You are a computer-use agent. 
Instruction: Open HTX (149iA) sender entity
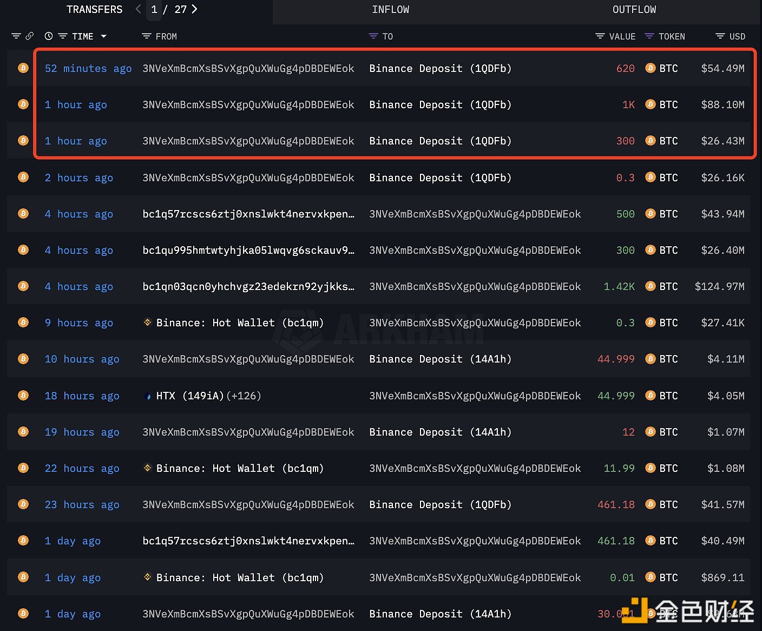point(190,396)
